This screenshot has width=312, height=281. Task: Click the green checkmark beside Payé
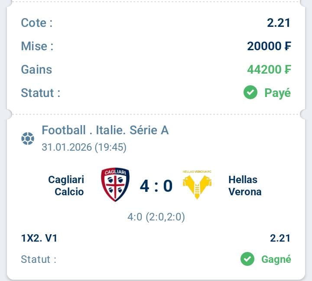click(250, 93)
